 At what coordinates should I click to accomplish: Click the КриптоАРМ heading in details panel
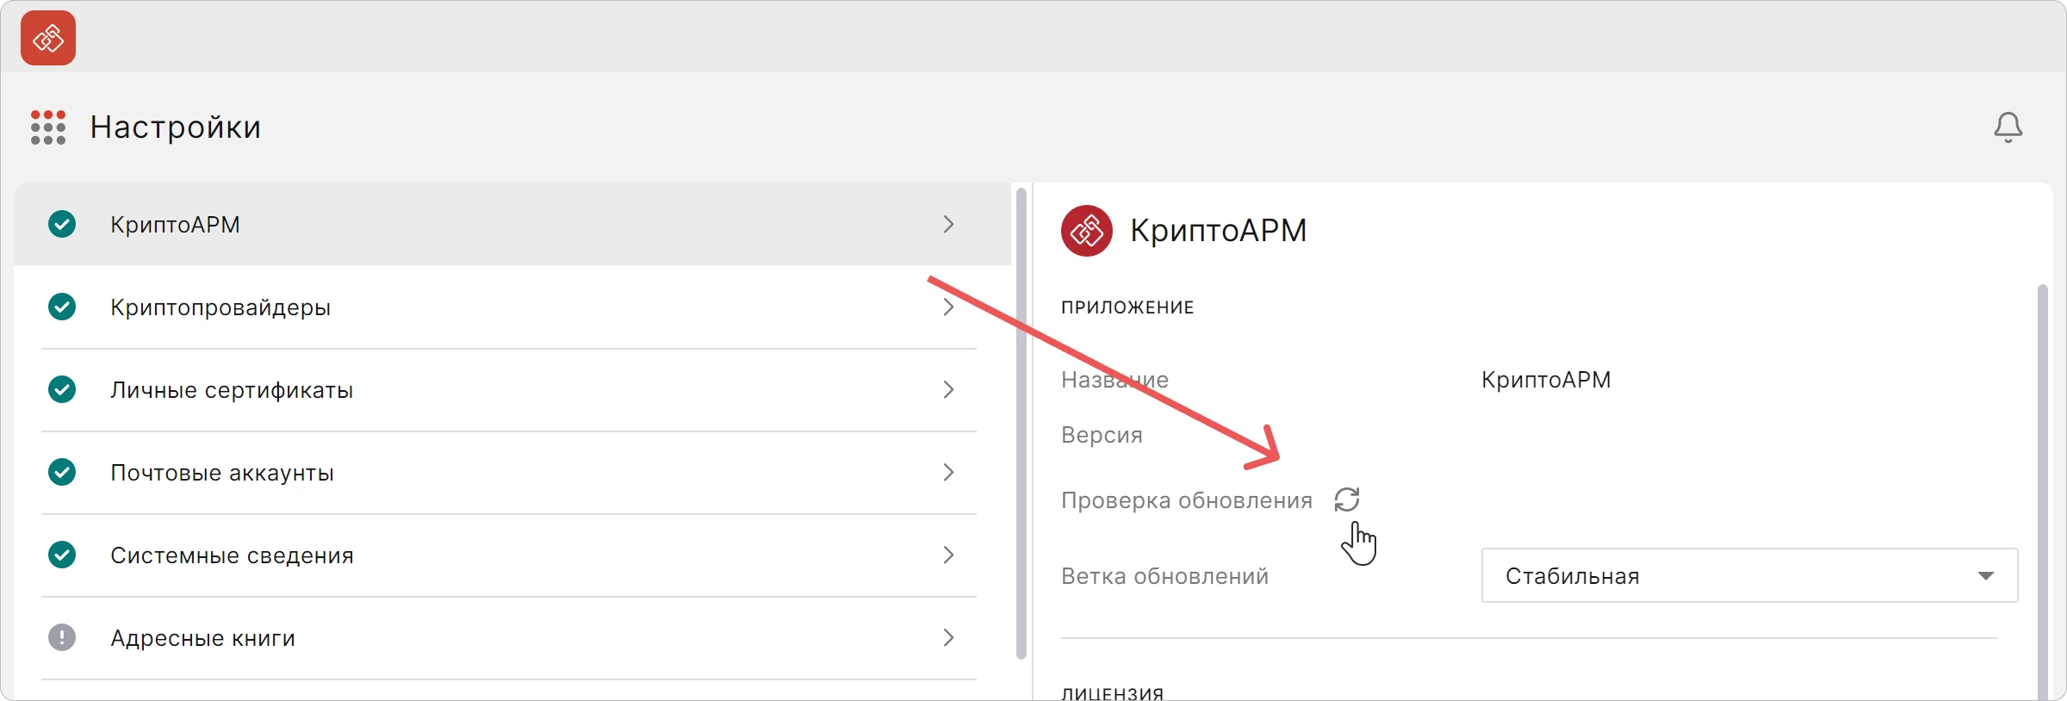pos(1218,231)
